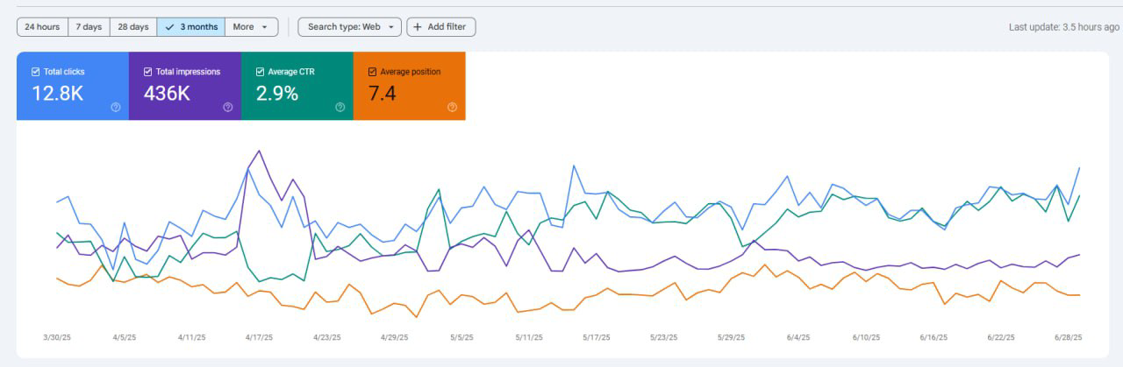This screenshot has height=367, width=1123.
Task: Select the 24 hours date range
Action: click(42, 27)
